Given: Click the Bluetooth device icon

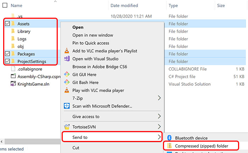Looking at the screenshot, I should click(x=169, y=138).
